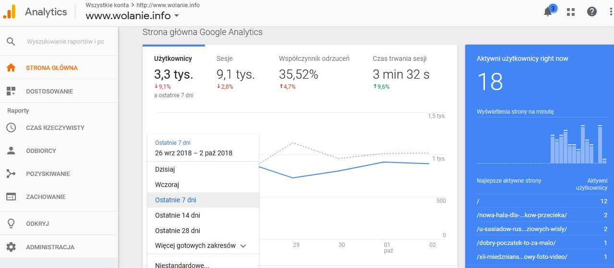Viewport: 614px width, 268px height.
Task: Click Wyświetlenia strony na minutę label
Action: click(515, 111)
